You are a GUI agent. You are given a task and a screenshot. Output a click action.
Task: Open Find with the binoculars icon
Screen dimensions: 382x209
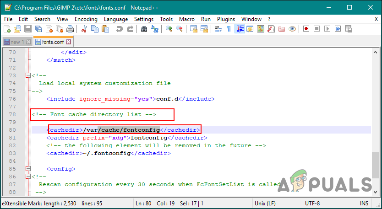[144, 29]
